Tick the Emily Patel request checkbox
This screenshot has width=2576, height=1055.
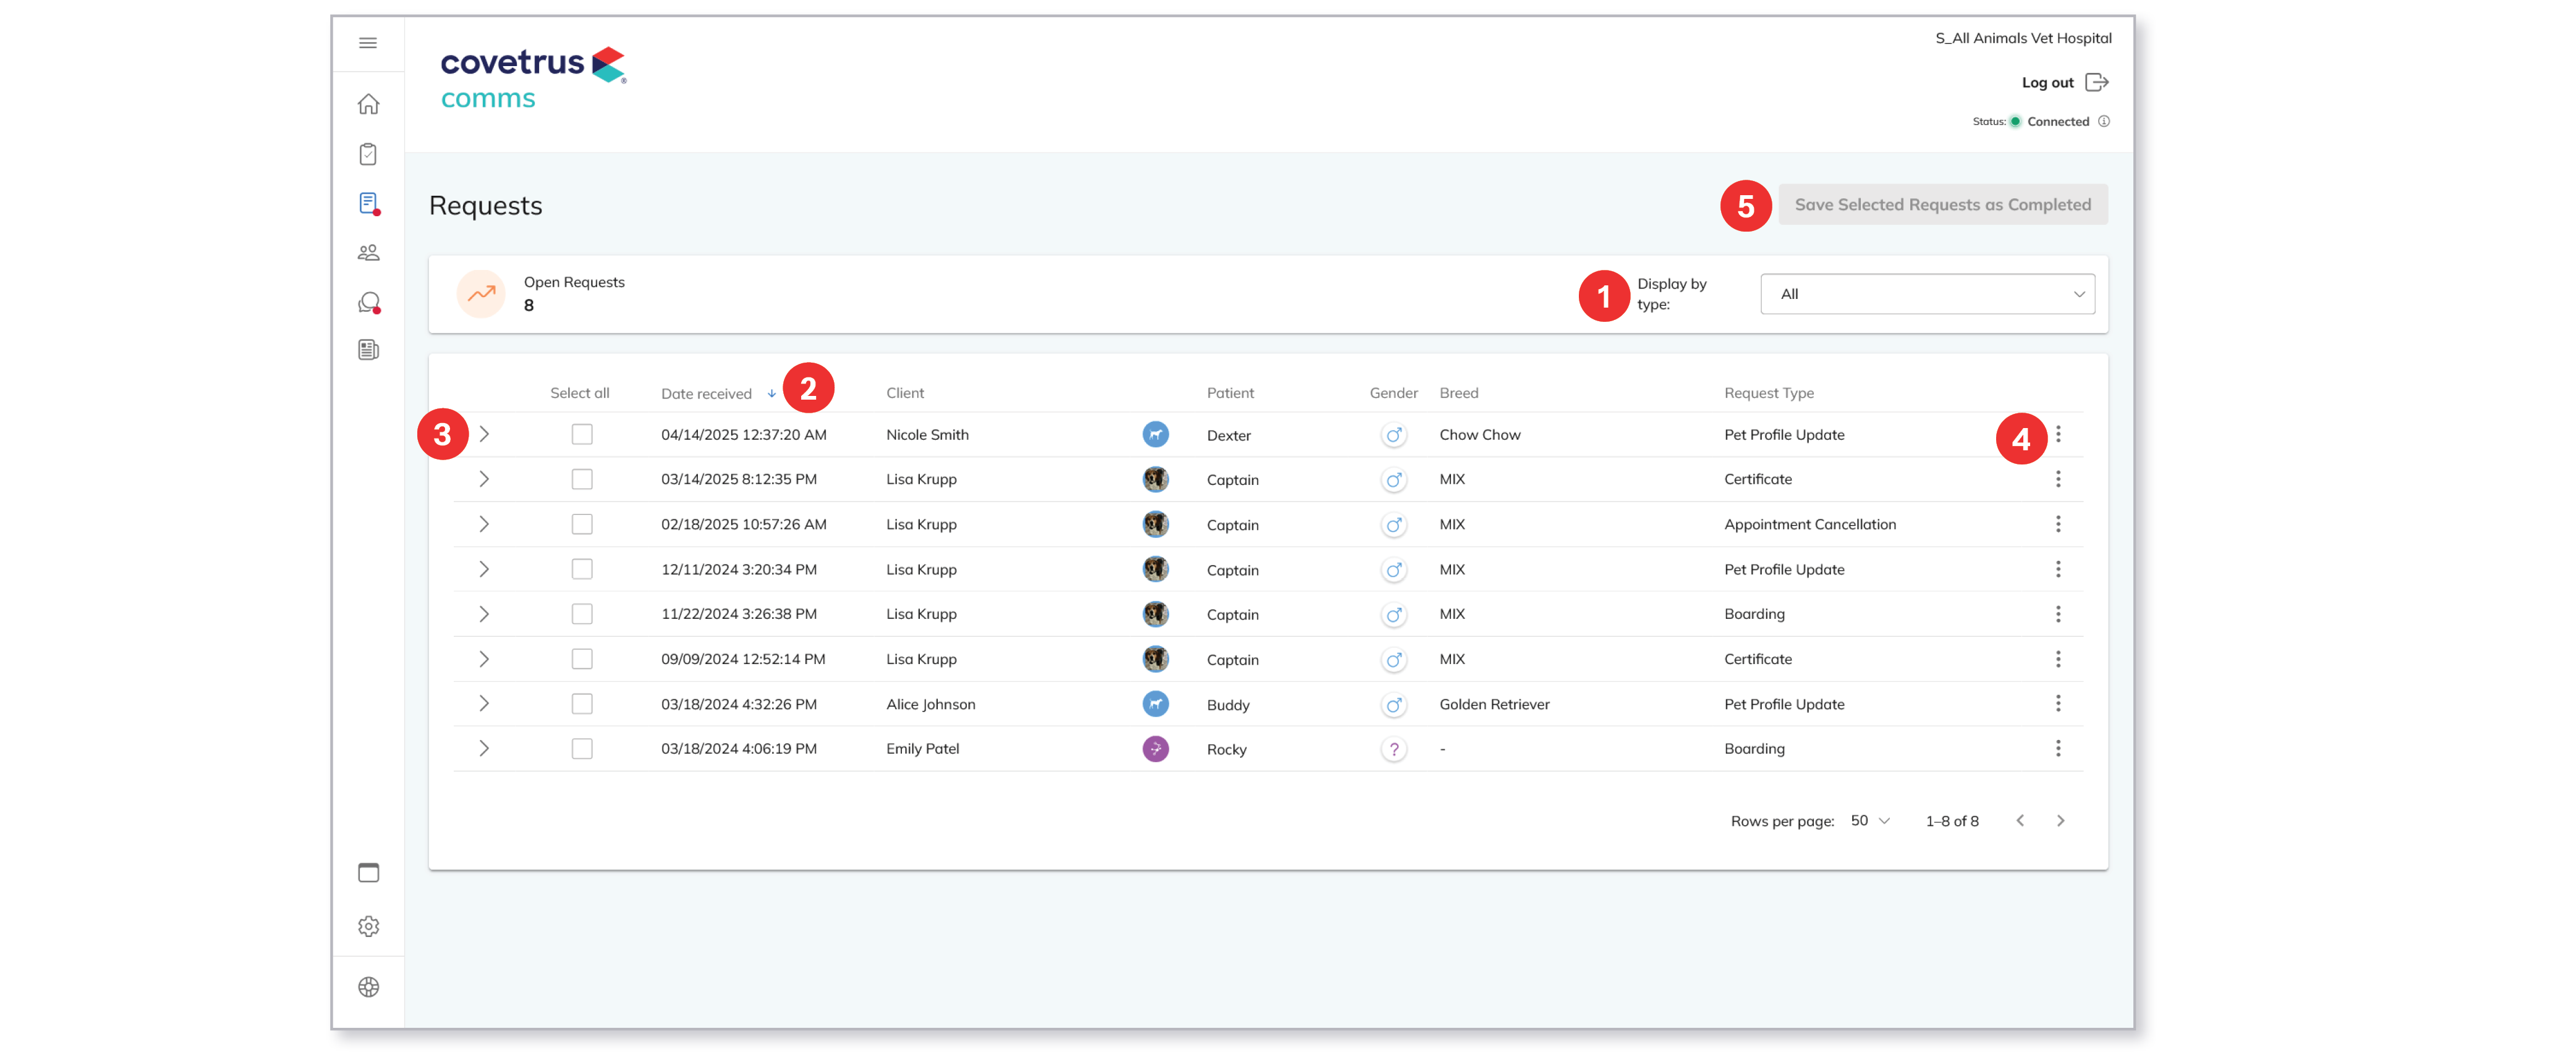point(581,748)
